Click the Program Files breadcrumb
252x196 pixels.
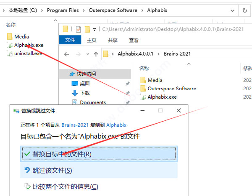click(63, 10)
